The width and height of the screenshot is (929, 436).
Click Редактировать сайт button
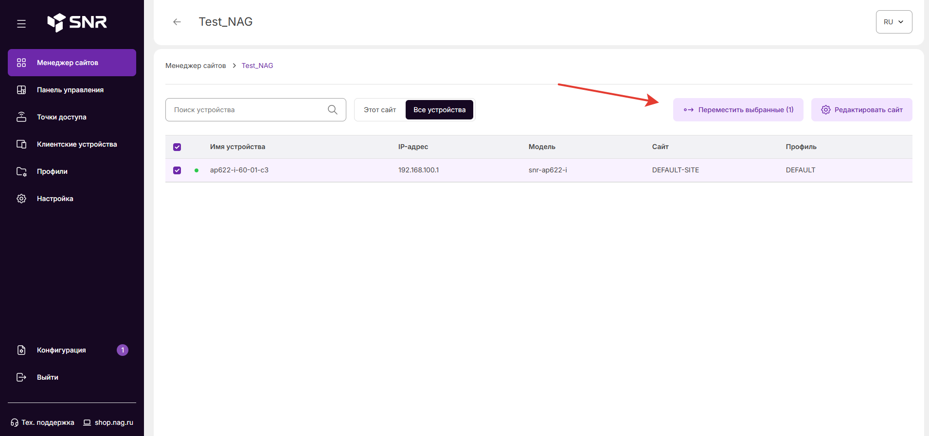862,110
